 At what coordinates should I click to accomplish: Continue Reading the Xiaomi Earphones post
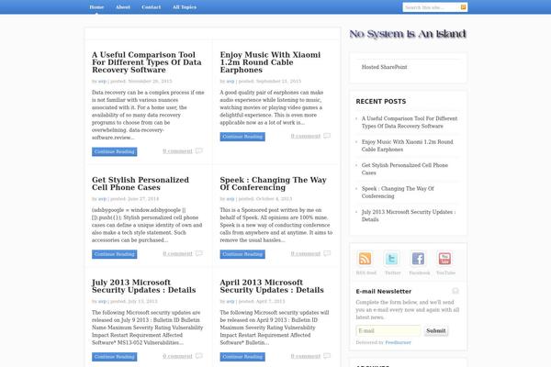point(242,137)
